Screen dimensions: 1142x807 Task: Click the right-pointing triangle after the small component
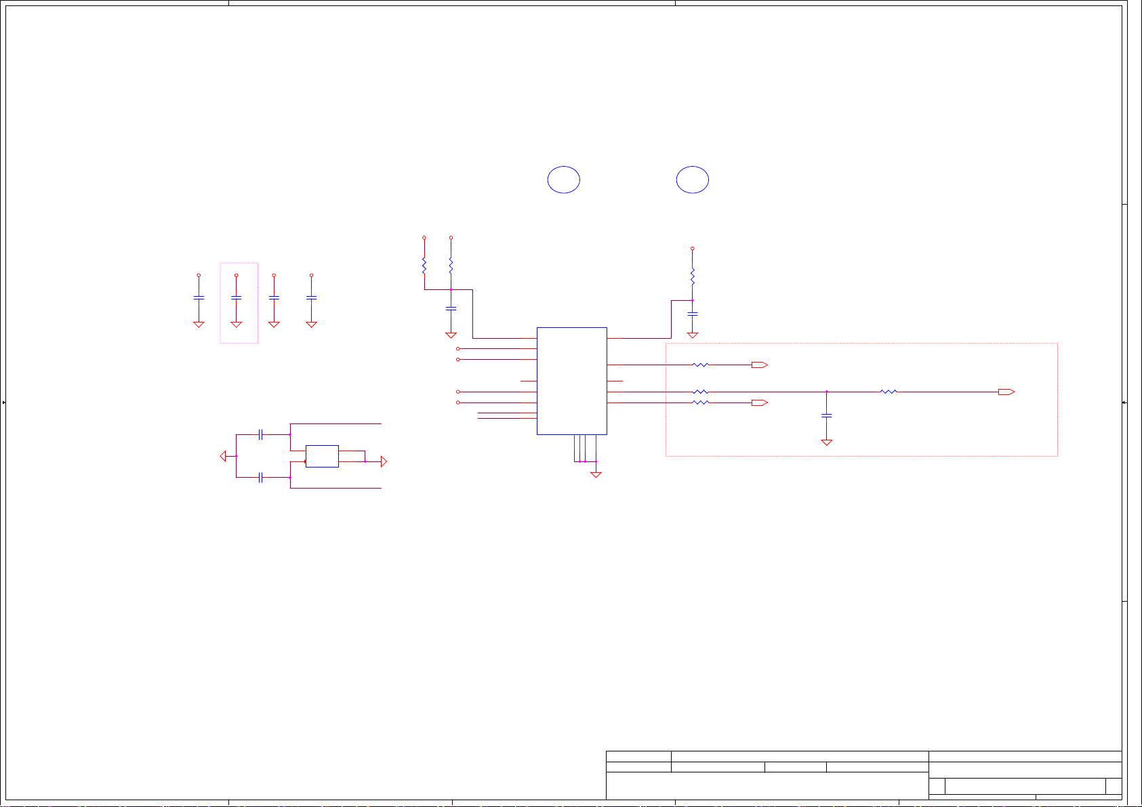tap(384, 461)
